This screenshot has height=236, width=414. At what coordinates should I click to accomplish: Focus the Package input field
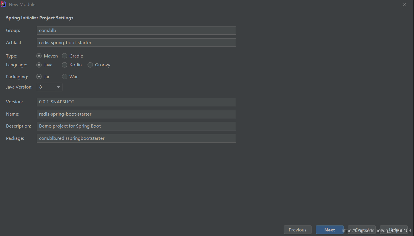136,138
